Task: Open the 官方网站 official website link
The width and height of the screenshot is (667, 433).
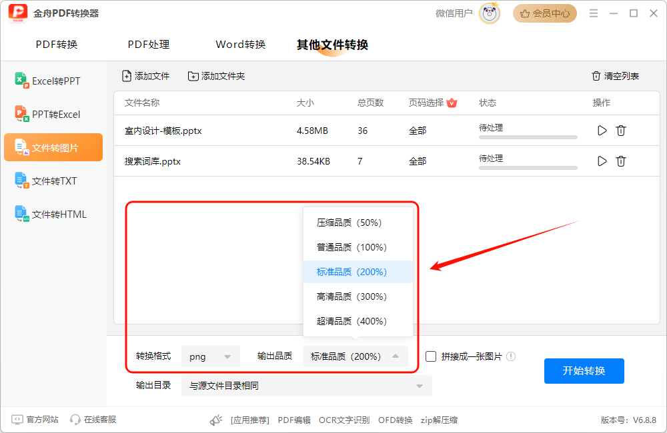Action: tap(35, 420)
